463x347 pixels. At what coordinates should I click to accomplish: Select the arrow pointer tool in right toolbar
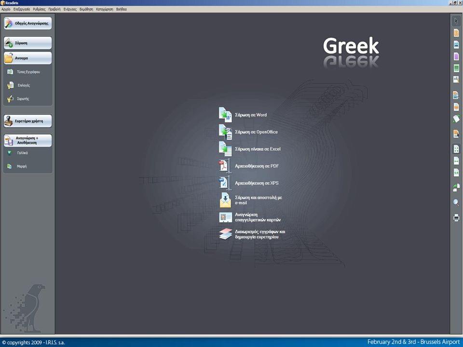[x=456, y=21]
